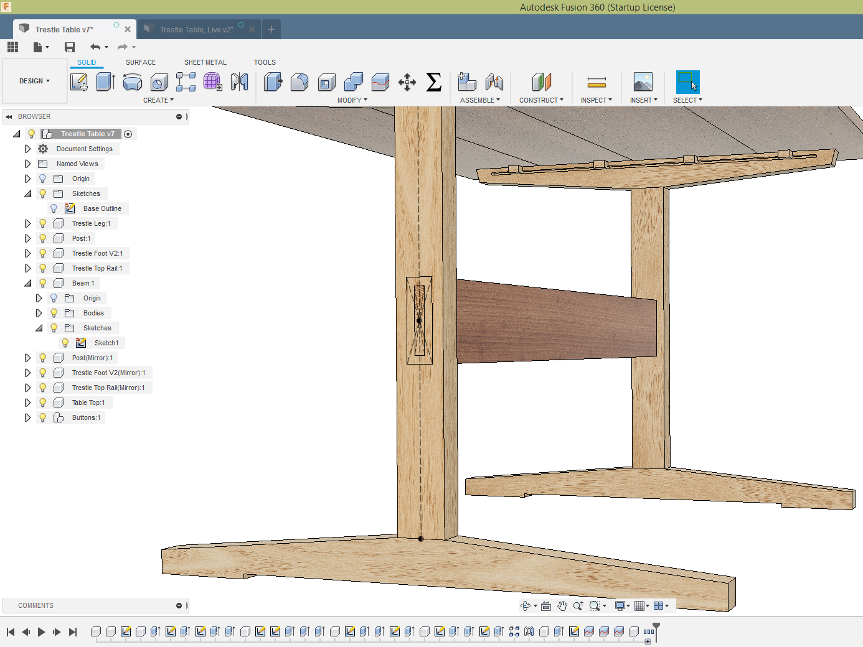Screen dimensions: 863x647
Task: Toggle lightbulb for Sketch1 under Beam
Action: (x=65, y=343)
